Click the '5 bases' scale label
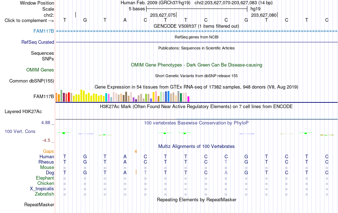 pos(137,9)
